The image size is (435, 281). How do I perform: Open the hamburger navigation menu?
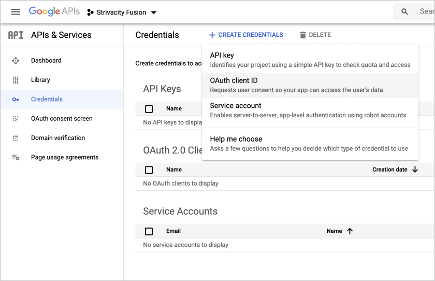pyautogui.click(x=16, y=12)
